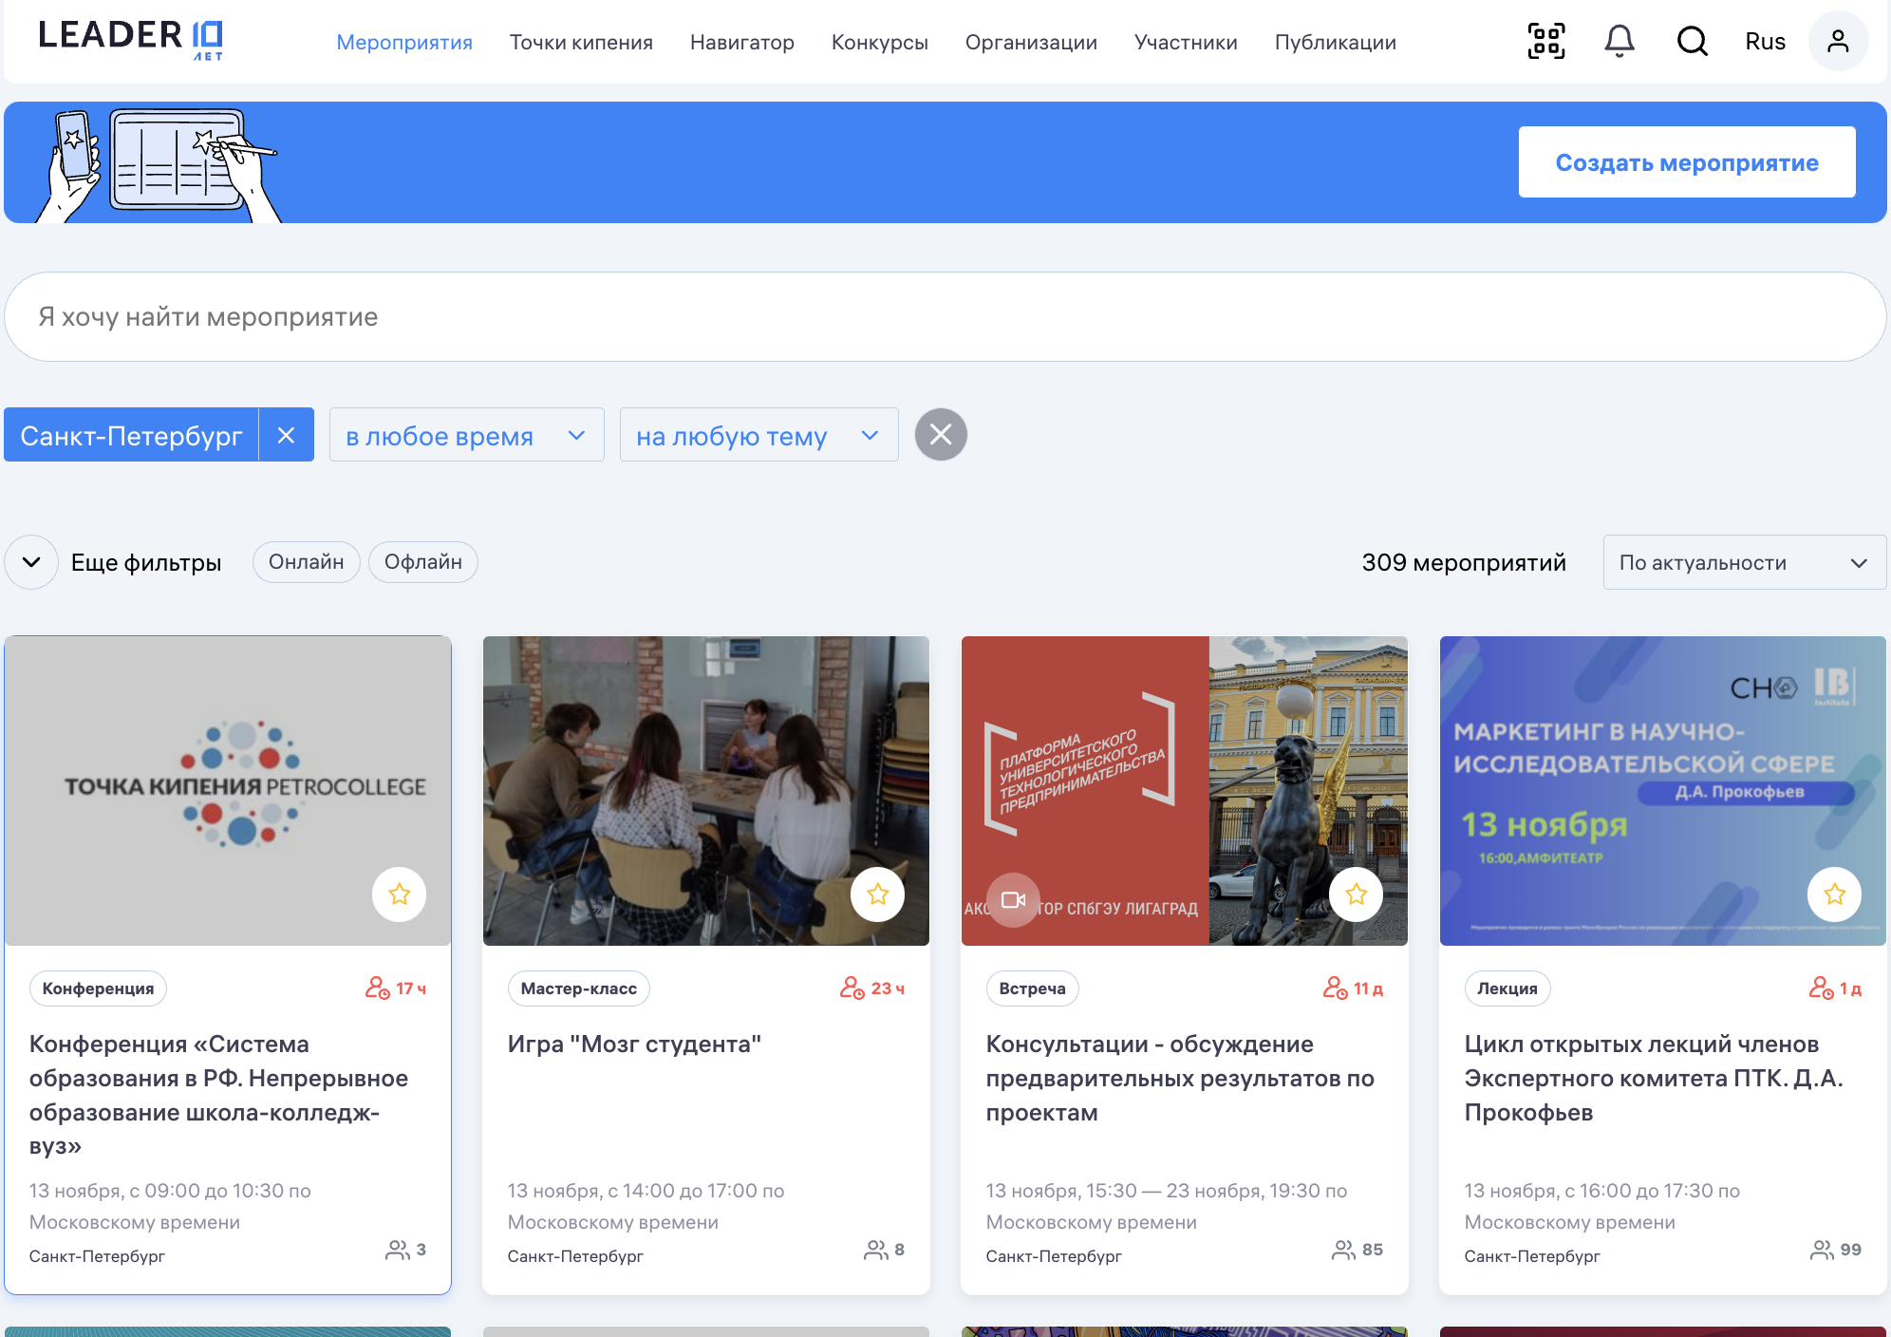Go to the Точки кипения menu item
The height and width of the screenshot is (1337, 1891).
point(581,42)
